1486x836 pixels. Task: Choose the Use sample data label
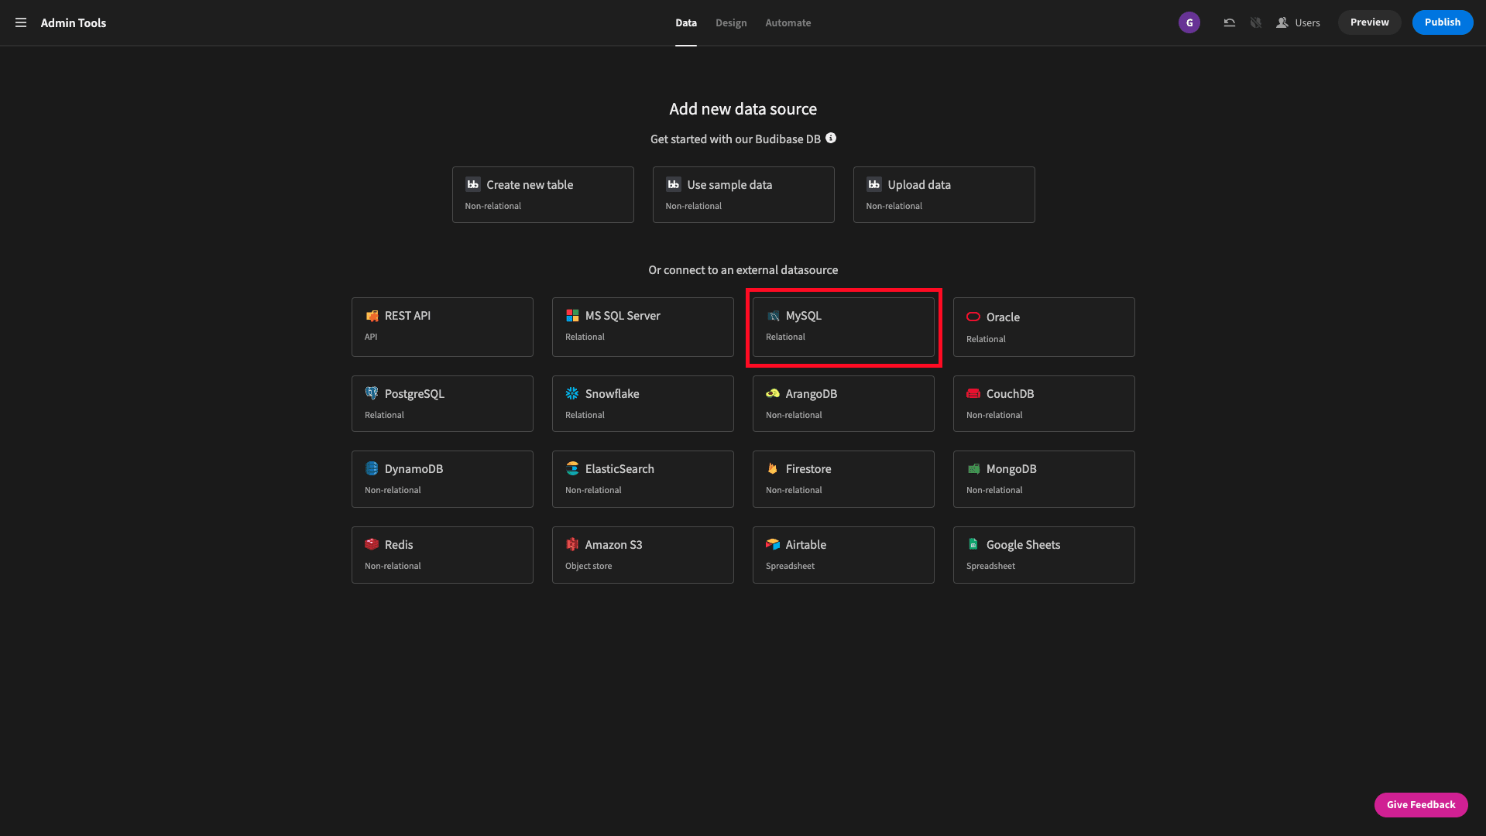coord(729,185)
